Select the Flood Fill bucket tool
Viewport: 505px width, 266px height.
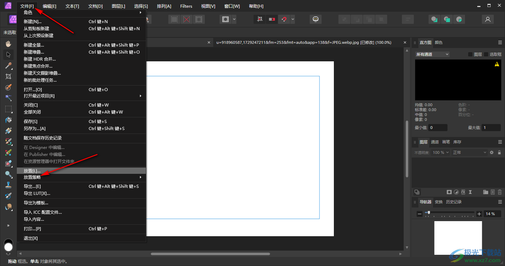click(8, 120)
